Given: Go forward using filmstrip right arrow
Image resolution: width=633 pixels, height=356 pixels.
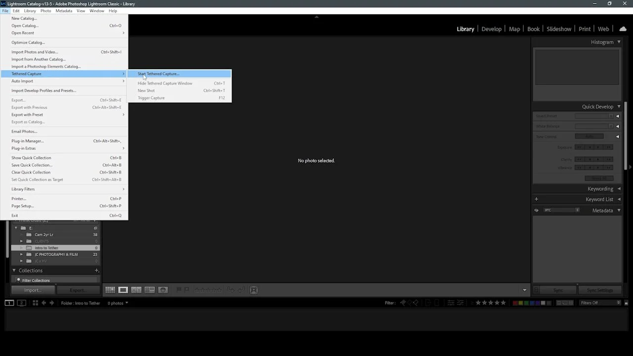Looking at the screenshot, I should [51, 303].
